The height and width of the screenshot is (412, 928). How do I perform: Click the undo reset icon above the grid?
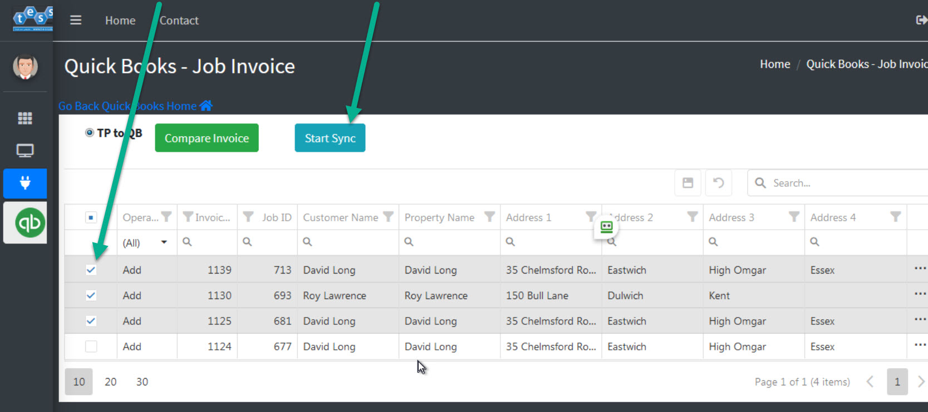point(719,183)
